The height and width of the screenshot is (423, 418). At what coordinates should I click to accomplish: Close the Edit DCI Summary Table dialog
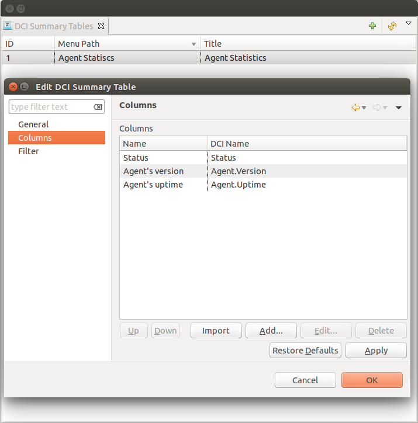point(13,87)
